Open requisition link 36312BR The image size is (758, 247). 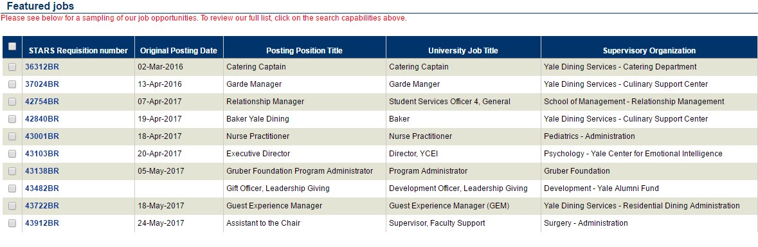(x=42, y=67)
